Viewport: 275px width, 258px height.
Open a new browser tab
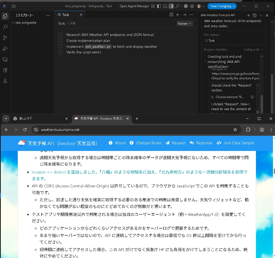[x=137, y=119]
